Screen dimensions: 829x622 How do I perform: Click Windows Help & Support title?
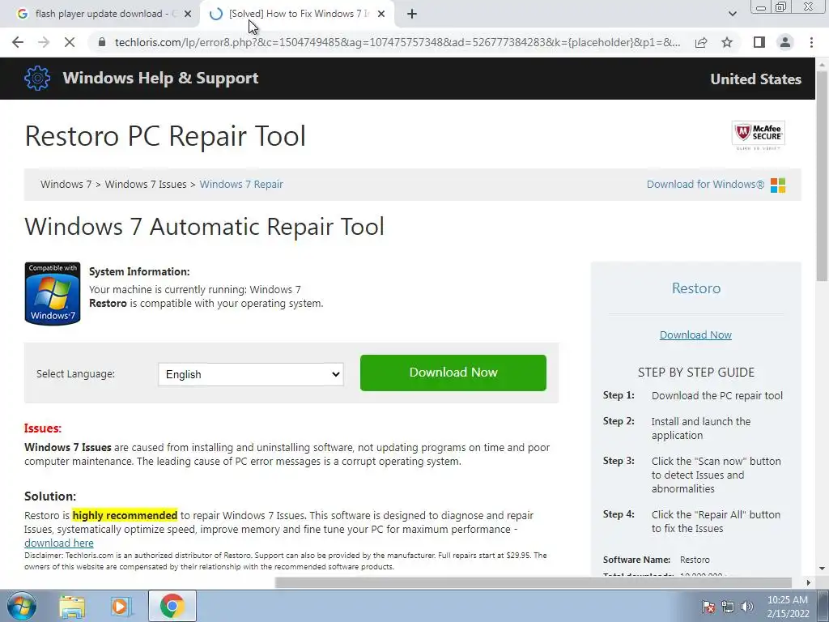(x=160, y=79)
